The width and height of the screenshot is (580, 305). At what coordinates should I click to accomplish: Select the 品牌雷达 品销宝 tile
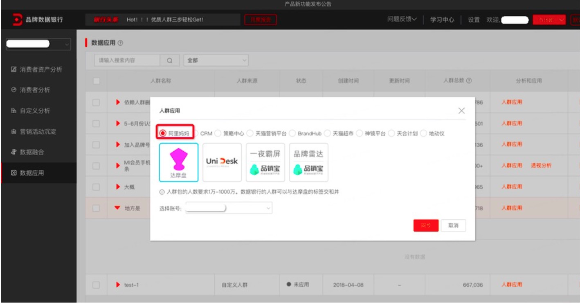(308, 162)
